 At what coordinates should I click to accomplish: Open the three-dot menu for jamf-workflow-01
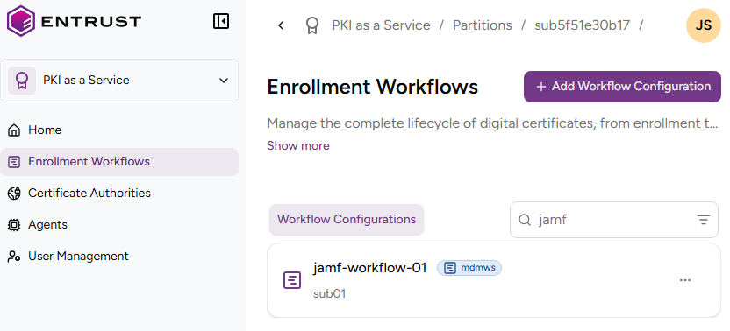coord(685,280)
